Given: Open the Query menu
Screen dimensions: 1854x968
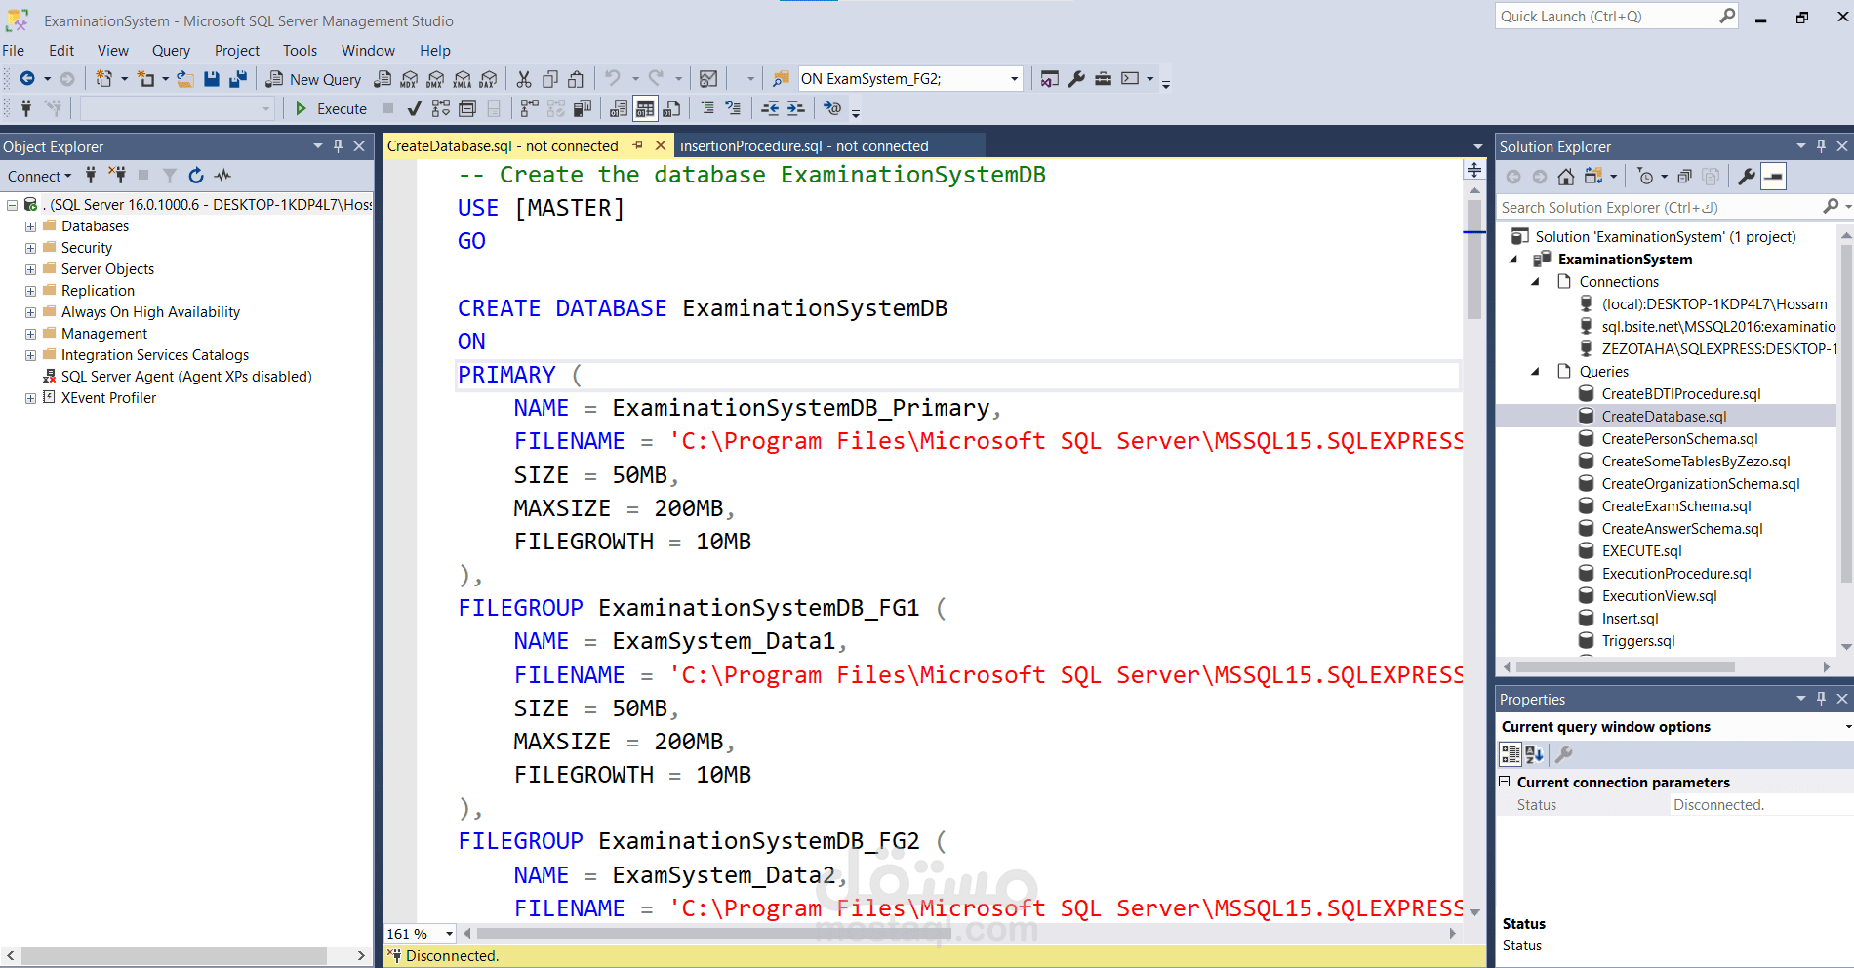Looking at the screenshot, I should pyautogui.click(x=171, y=51).
